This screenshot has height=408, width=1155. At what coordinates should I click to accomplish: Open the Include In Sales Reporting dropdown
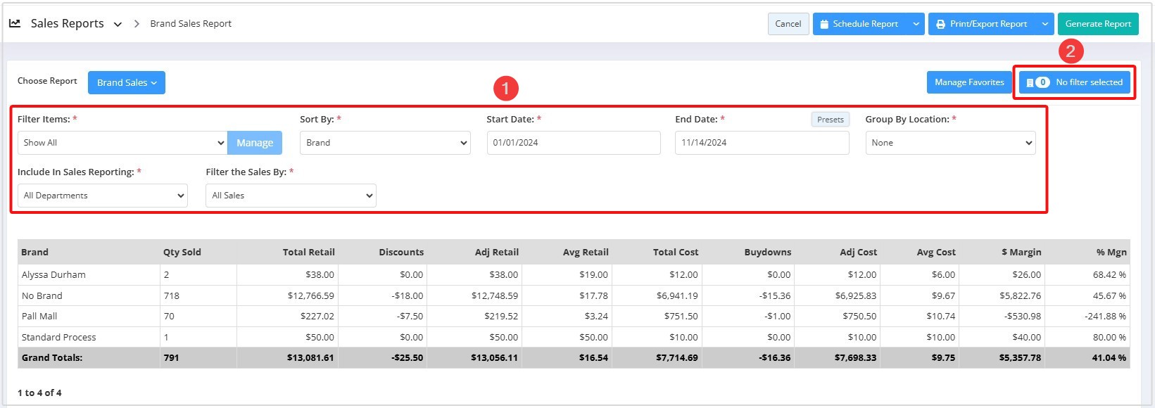[x=103, y=196]
